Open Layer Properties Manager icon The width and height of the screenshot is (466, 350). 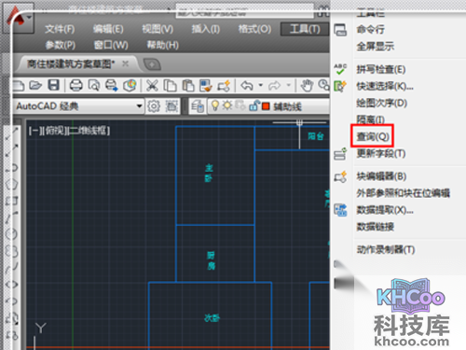198,106
